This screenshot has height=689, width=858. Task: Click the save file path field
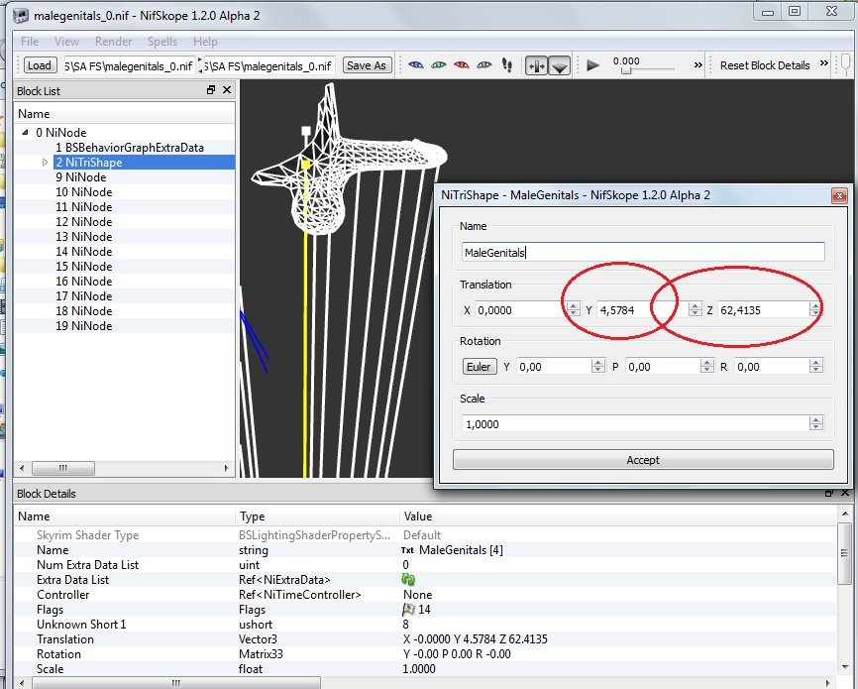click(x=269, y=65)
